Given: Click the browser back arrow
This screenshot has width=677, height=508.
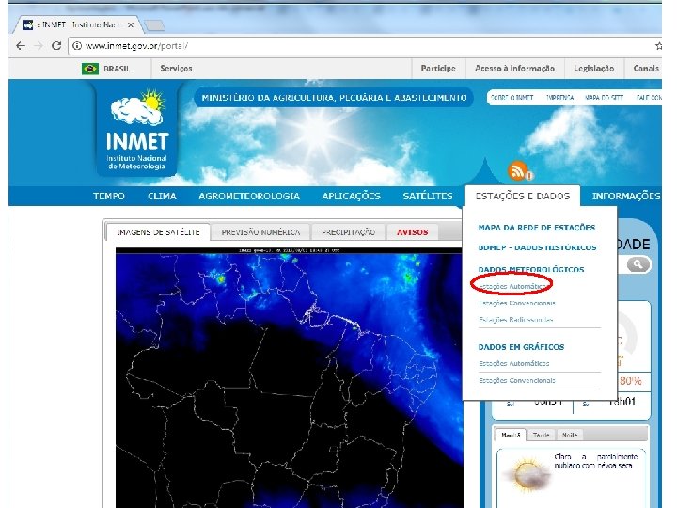Looking at the screenshot, I should point(21,46).
